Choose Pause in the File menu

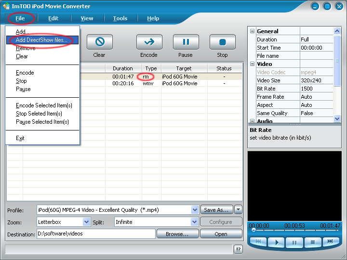42,89
